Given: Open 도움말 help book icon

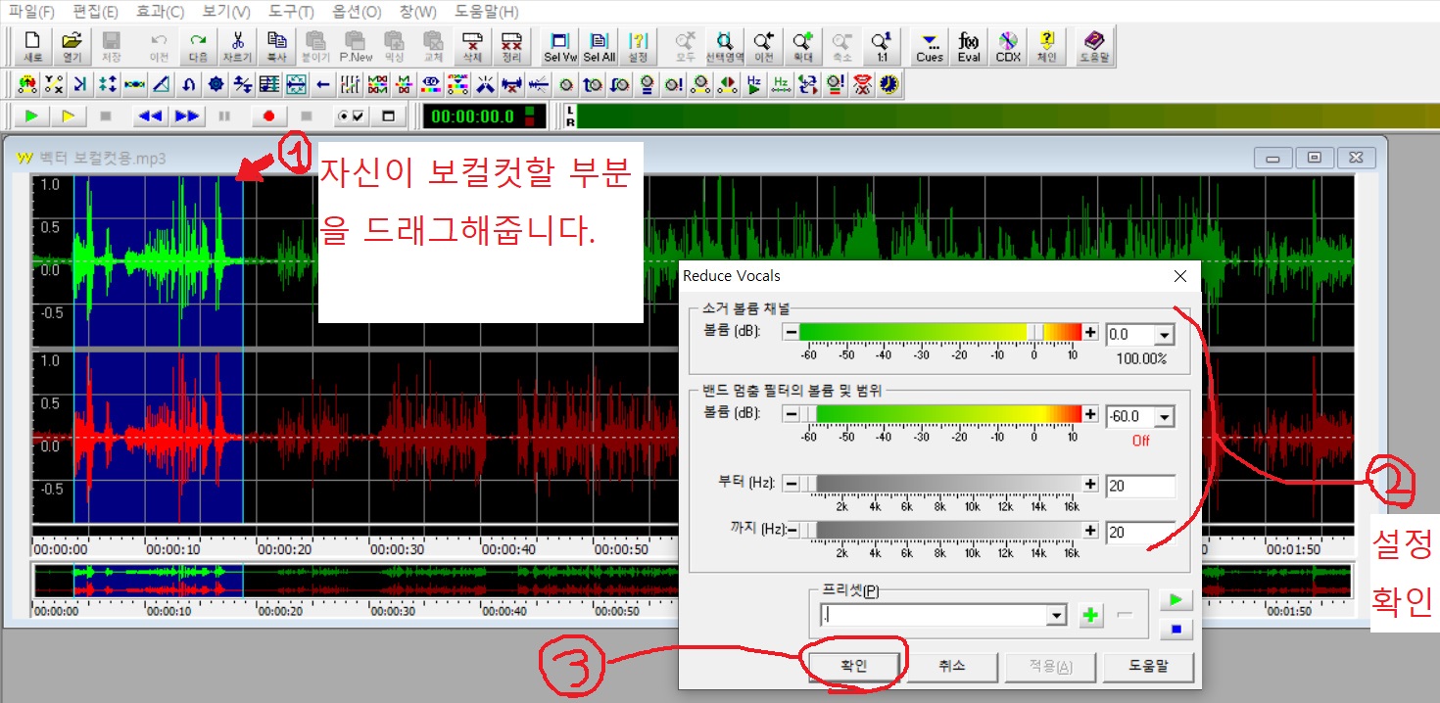Looking at the screenshot, I should pyautogui.click(x=1094, y=45).
